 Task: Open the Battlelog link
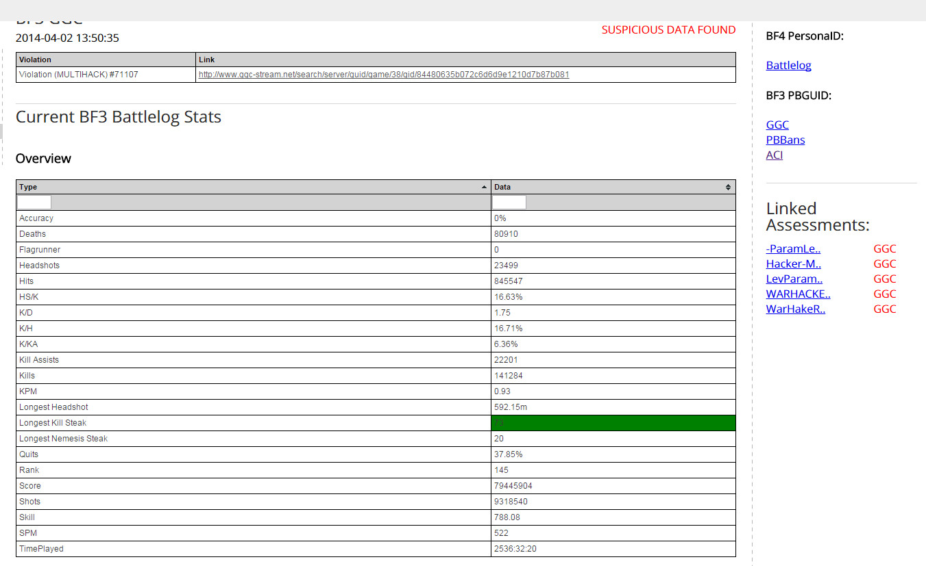tap(788, 66)
